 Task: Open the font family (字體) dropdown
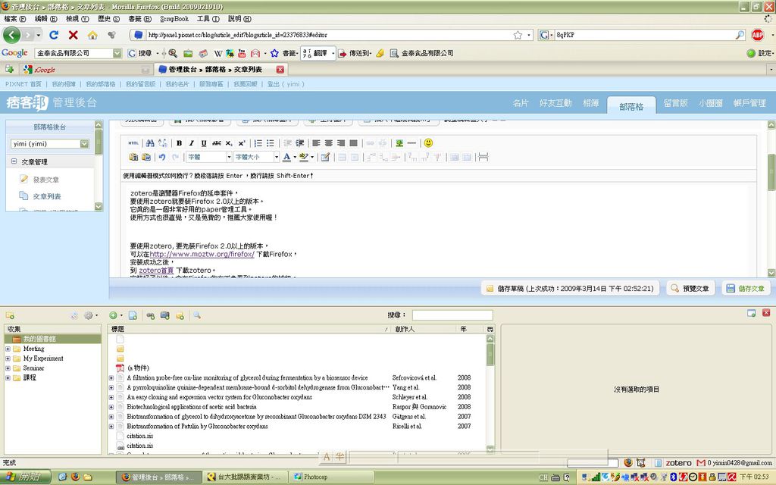point(209,157)
